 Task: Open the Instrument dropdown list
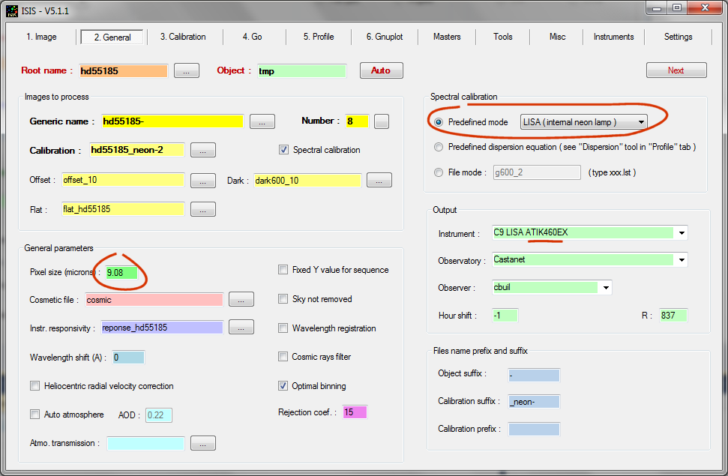(x=681, y=233)
